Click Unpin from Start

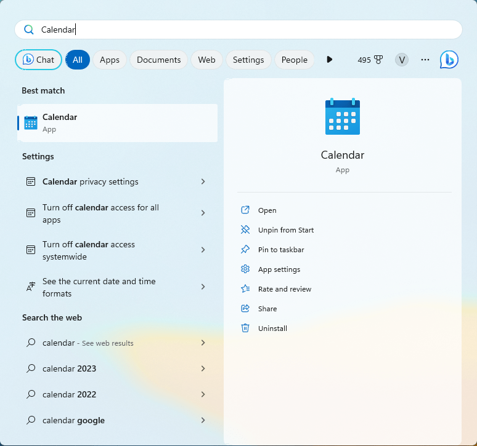click(x=286, y=230)
